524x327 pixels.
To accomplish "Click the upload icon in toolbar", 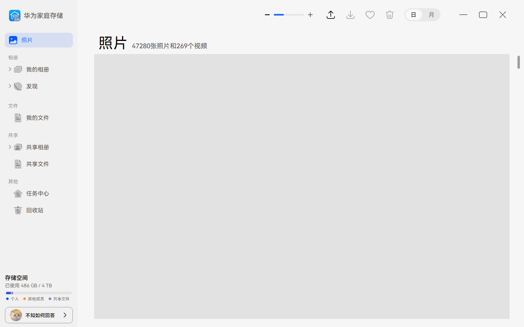I will coord(331,15).
